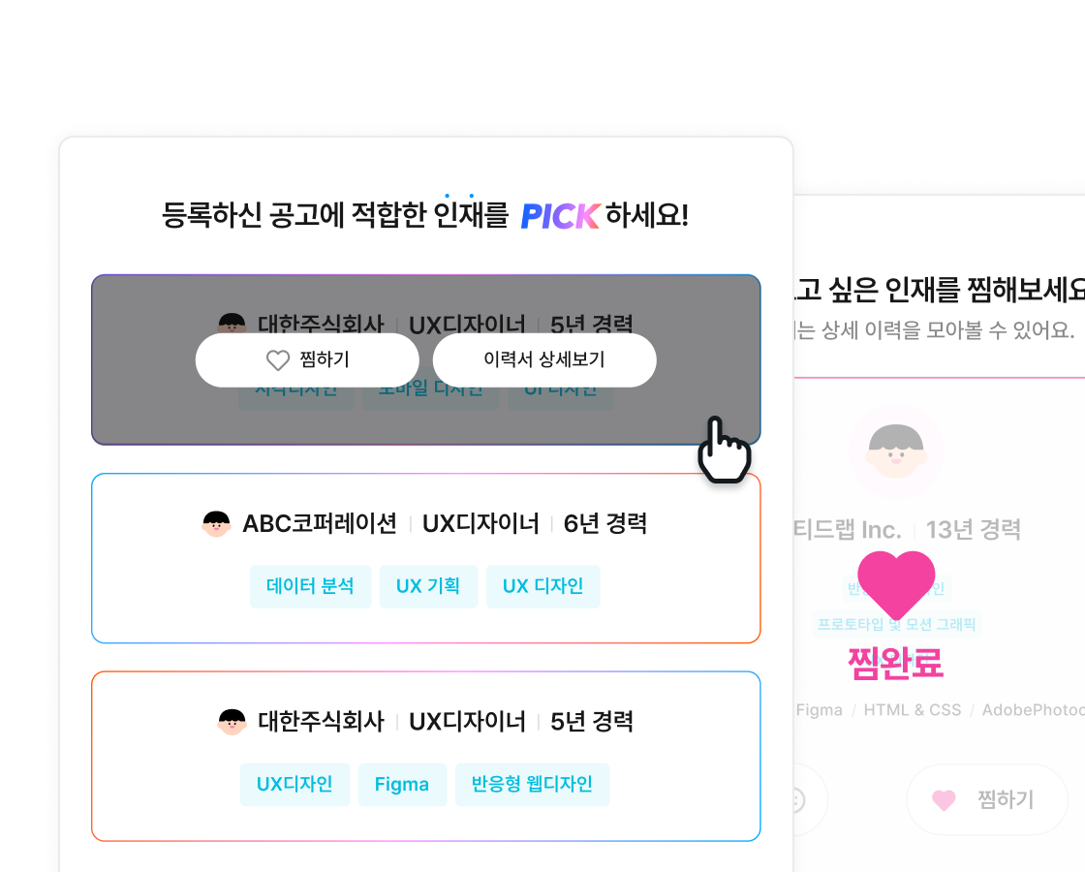Open the ABC코퍼레이션 UX디자이너 candidate card

[426, 558]
